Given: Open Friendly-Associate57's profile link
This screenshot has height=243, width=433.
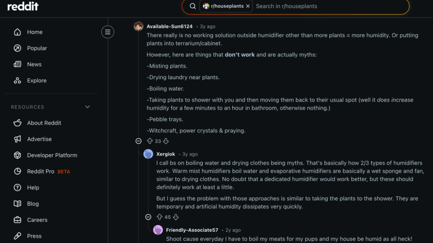Looking at the screenshot, I should point(192,230).
